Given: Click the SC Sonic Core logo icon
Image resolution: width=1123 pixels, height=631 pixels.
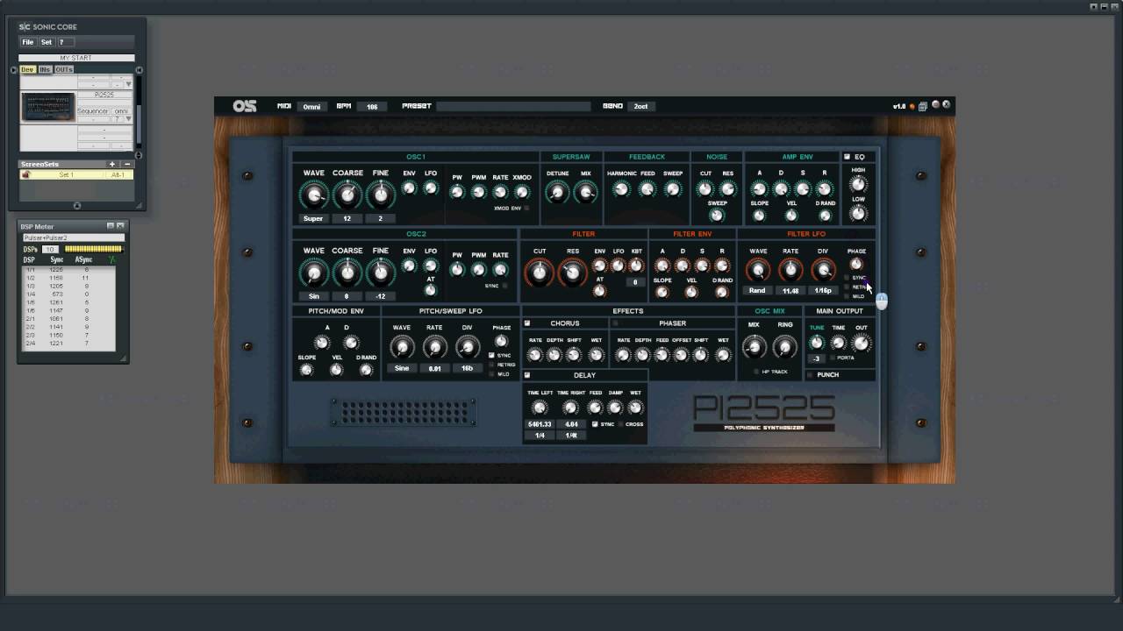Looking at the screenshot, I should pos(25,26).
